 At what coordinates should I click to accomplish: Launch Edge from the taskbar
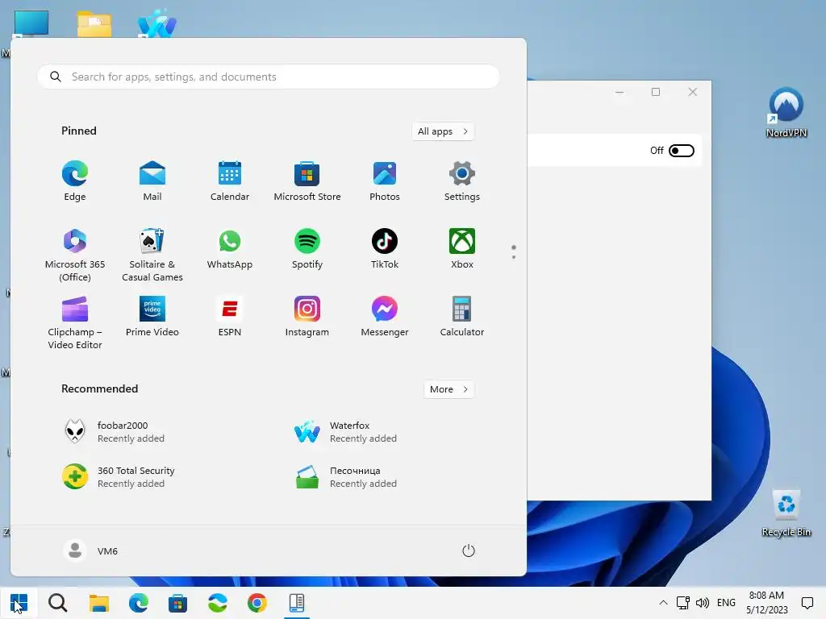pyautogui.click(x=139, y=603)
